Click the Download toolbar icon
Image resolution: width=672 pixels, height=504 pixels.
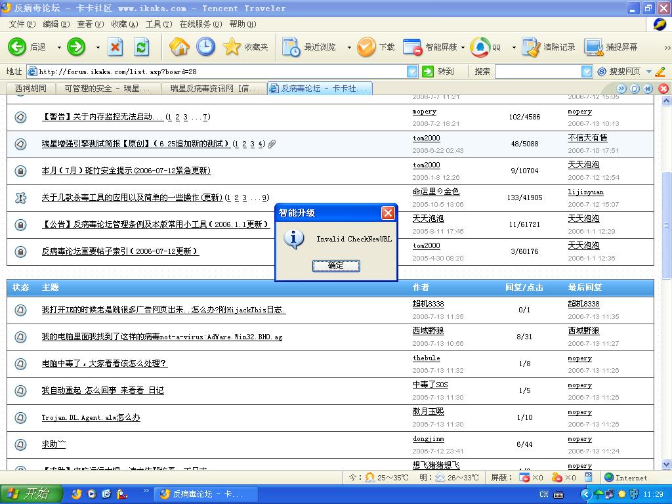click(x=366, y=47)
